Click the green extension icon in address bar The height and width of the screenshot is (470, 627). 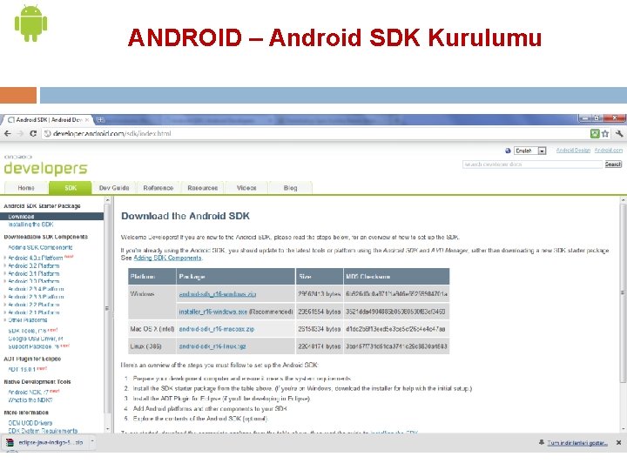pos(595,133)
